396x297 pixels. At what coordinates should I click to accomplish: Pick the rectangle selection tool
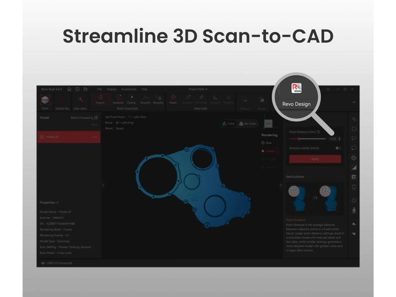(x=354, y=129)
